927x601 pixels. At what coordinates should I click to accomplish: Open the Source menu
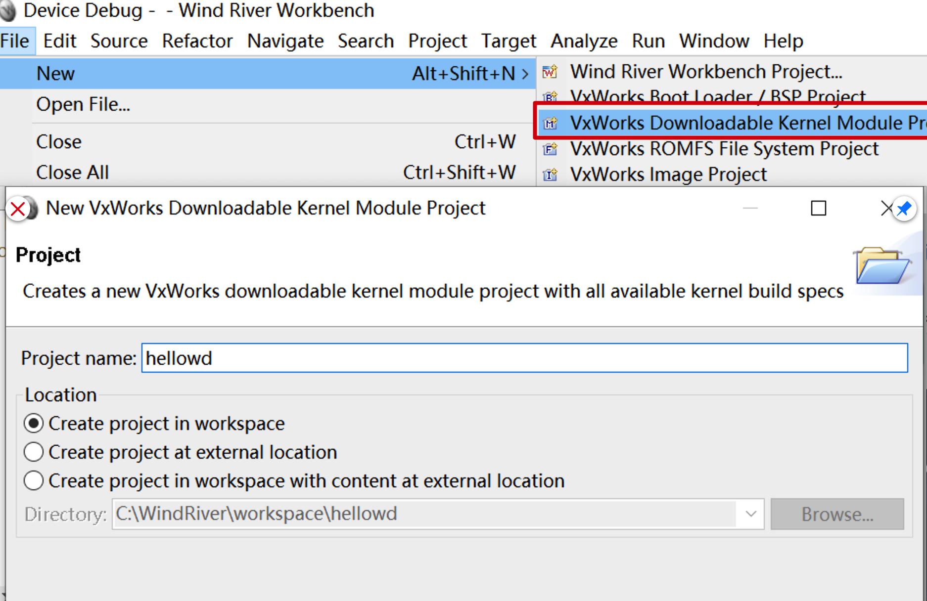click(119, 41)
